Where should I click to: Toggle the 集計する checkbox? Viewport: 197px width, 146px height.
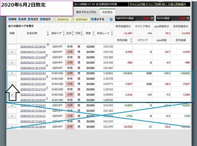[x=92, y=19]
